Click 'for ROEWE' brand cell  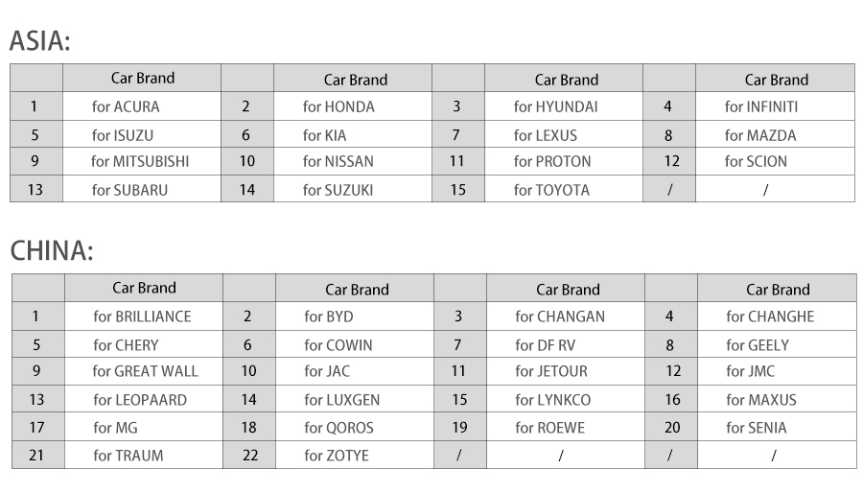click(x=565, y=428)
